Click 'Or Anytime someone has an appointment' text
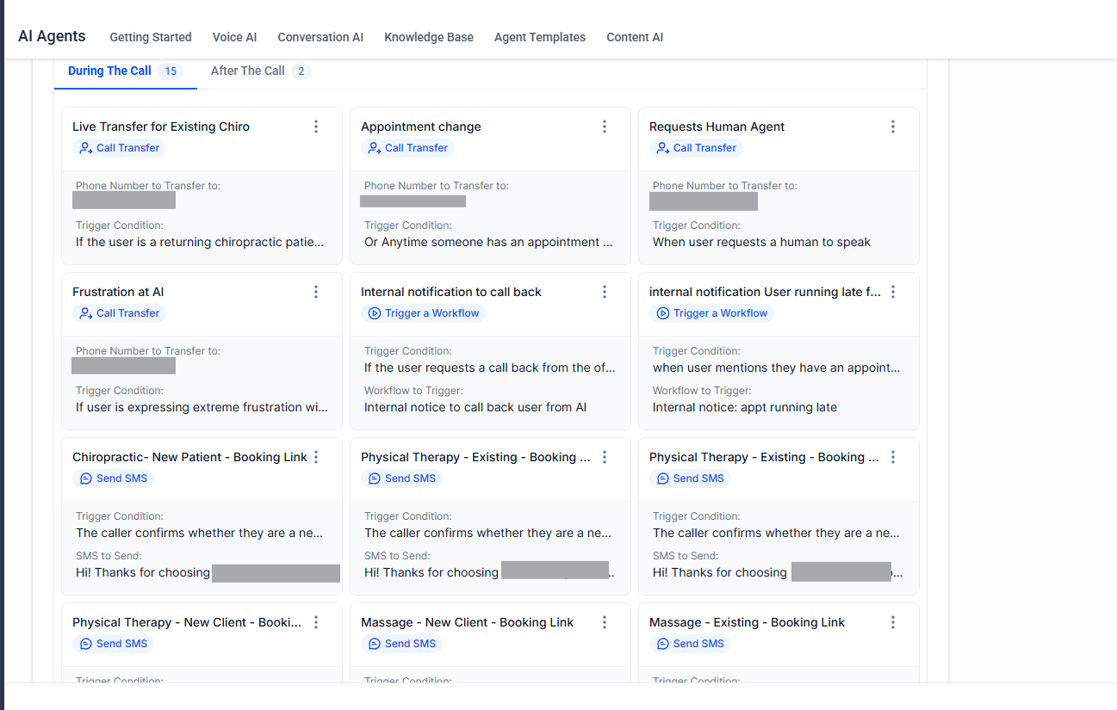This screenshot has height=710, width=1117. (488, 242)
